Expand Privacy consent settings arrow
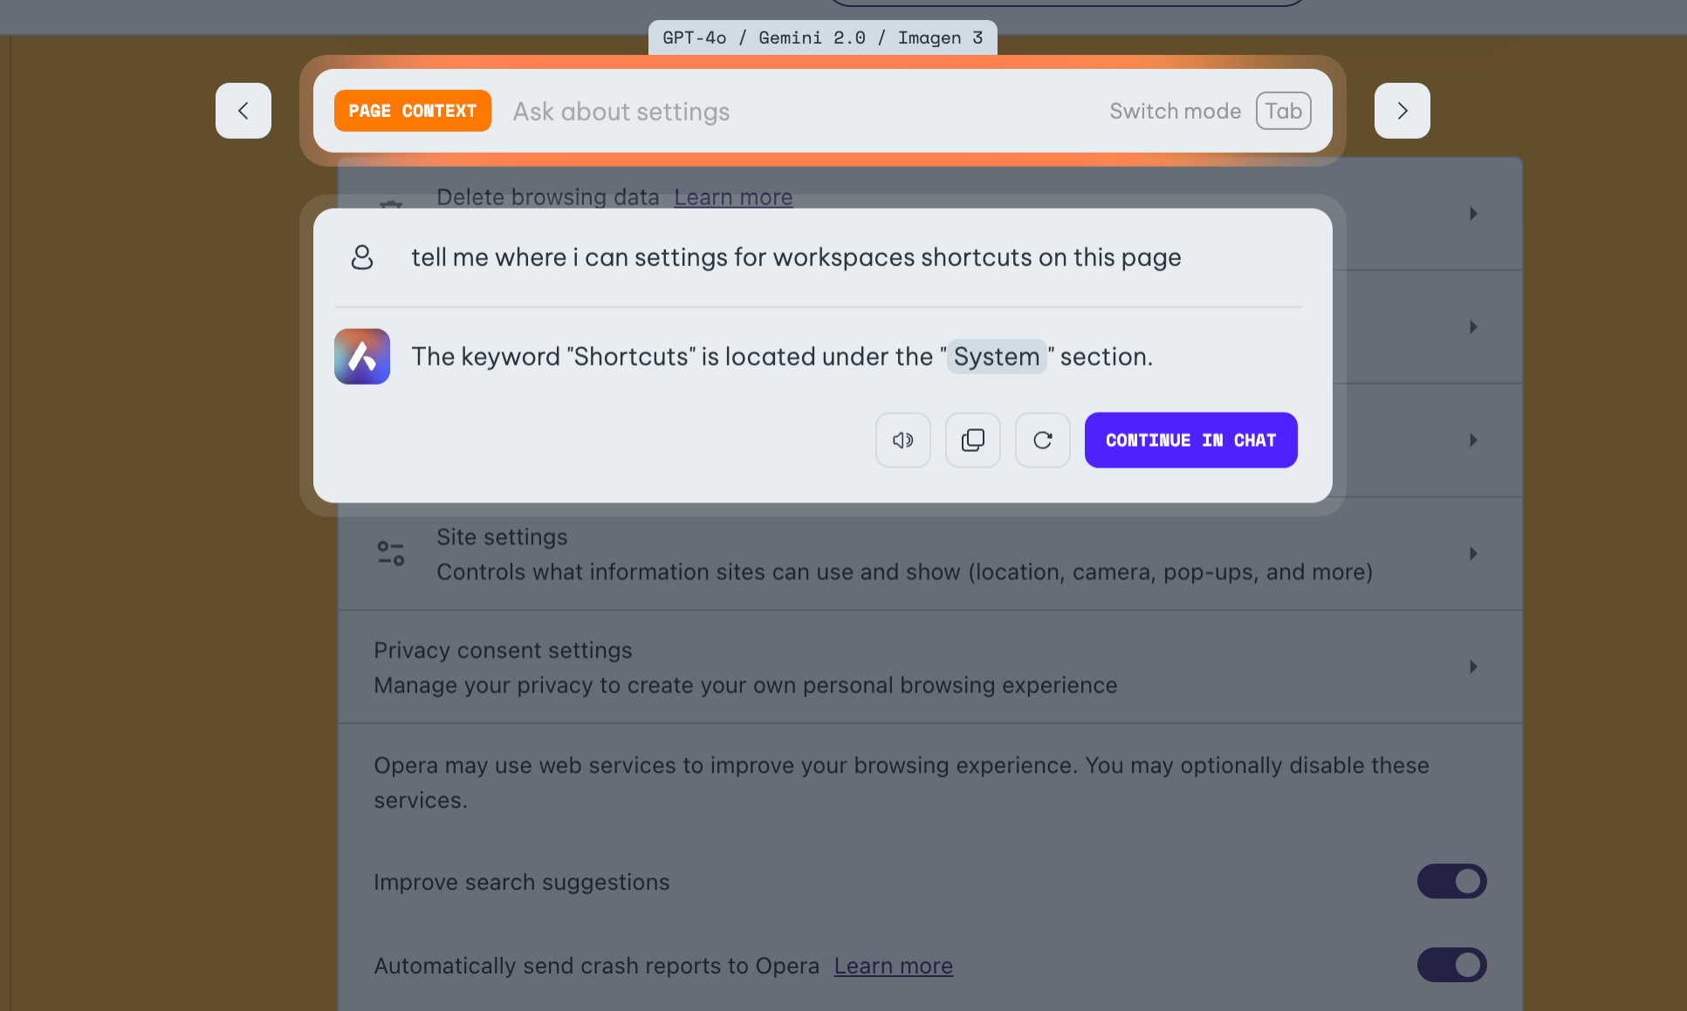 point(1473,666)
